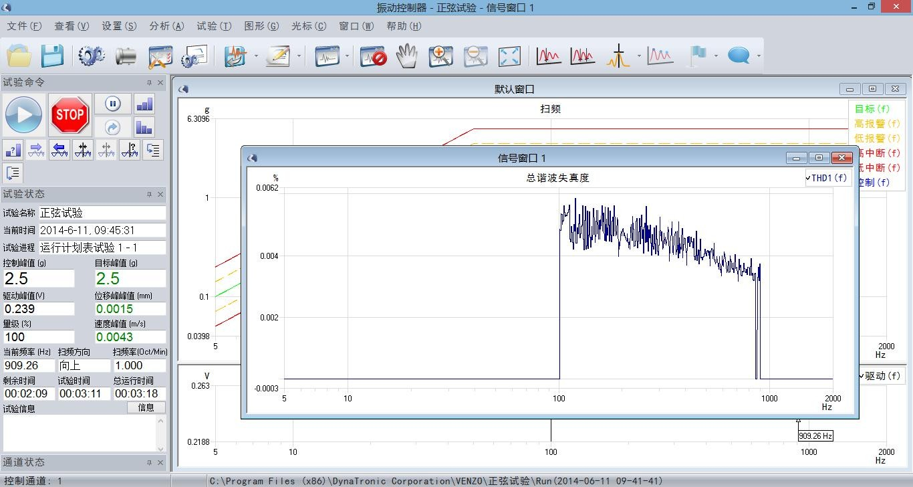Click the set frequency question-mark sine icon
This screenshot has width=913, height=487.
[x=130, y=150]
